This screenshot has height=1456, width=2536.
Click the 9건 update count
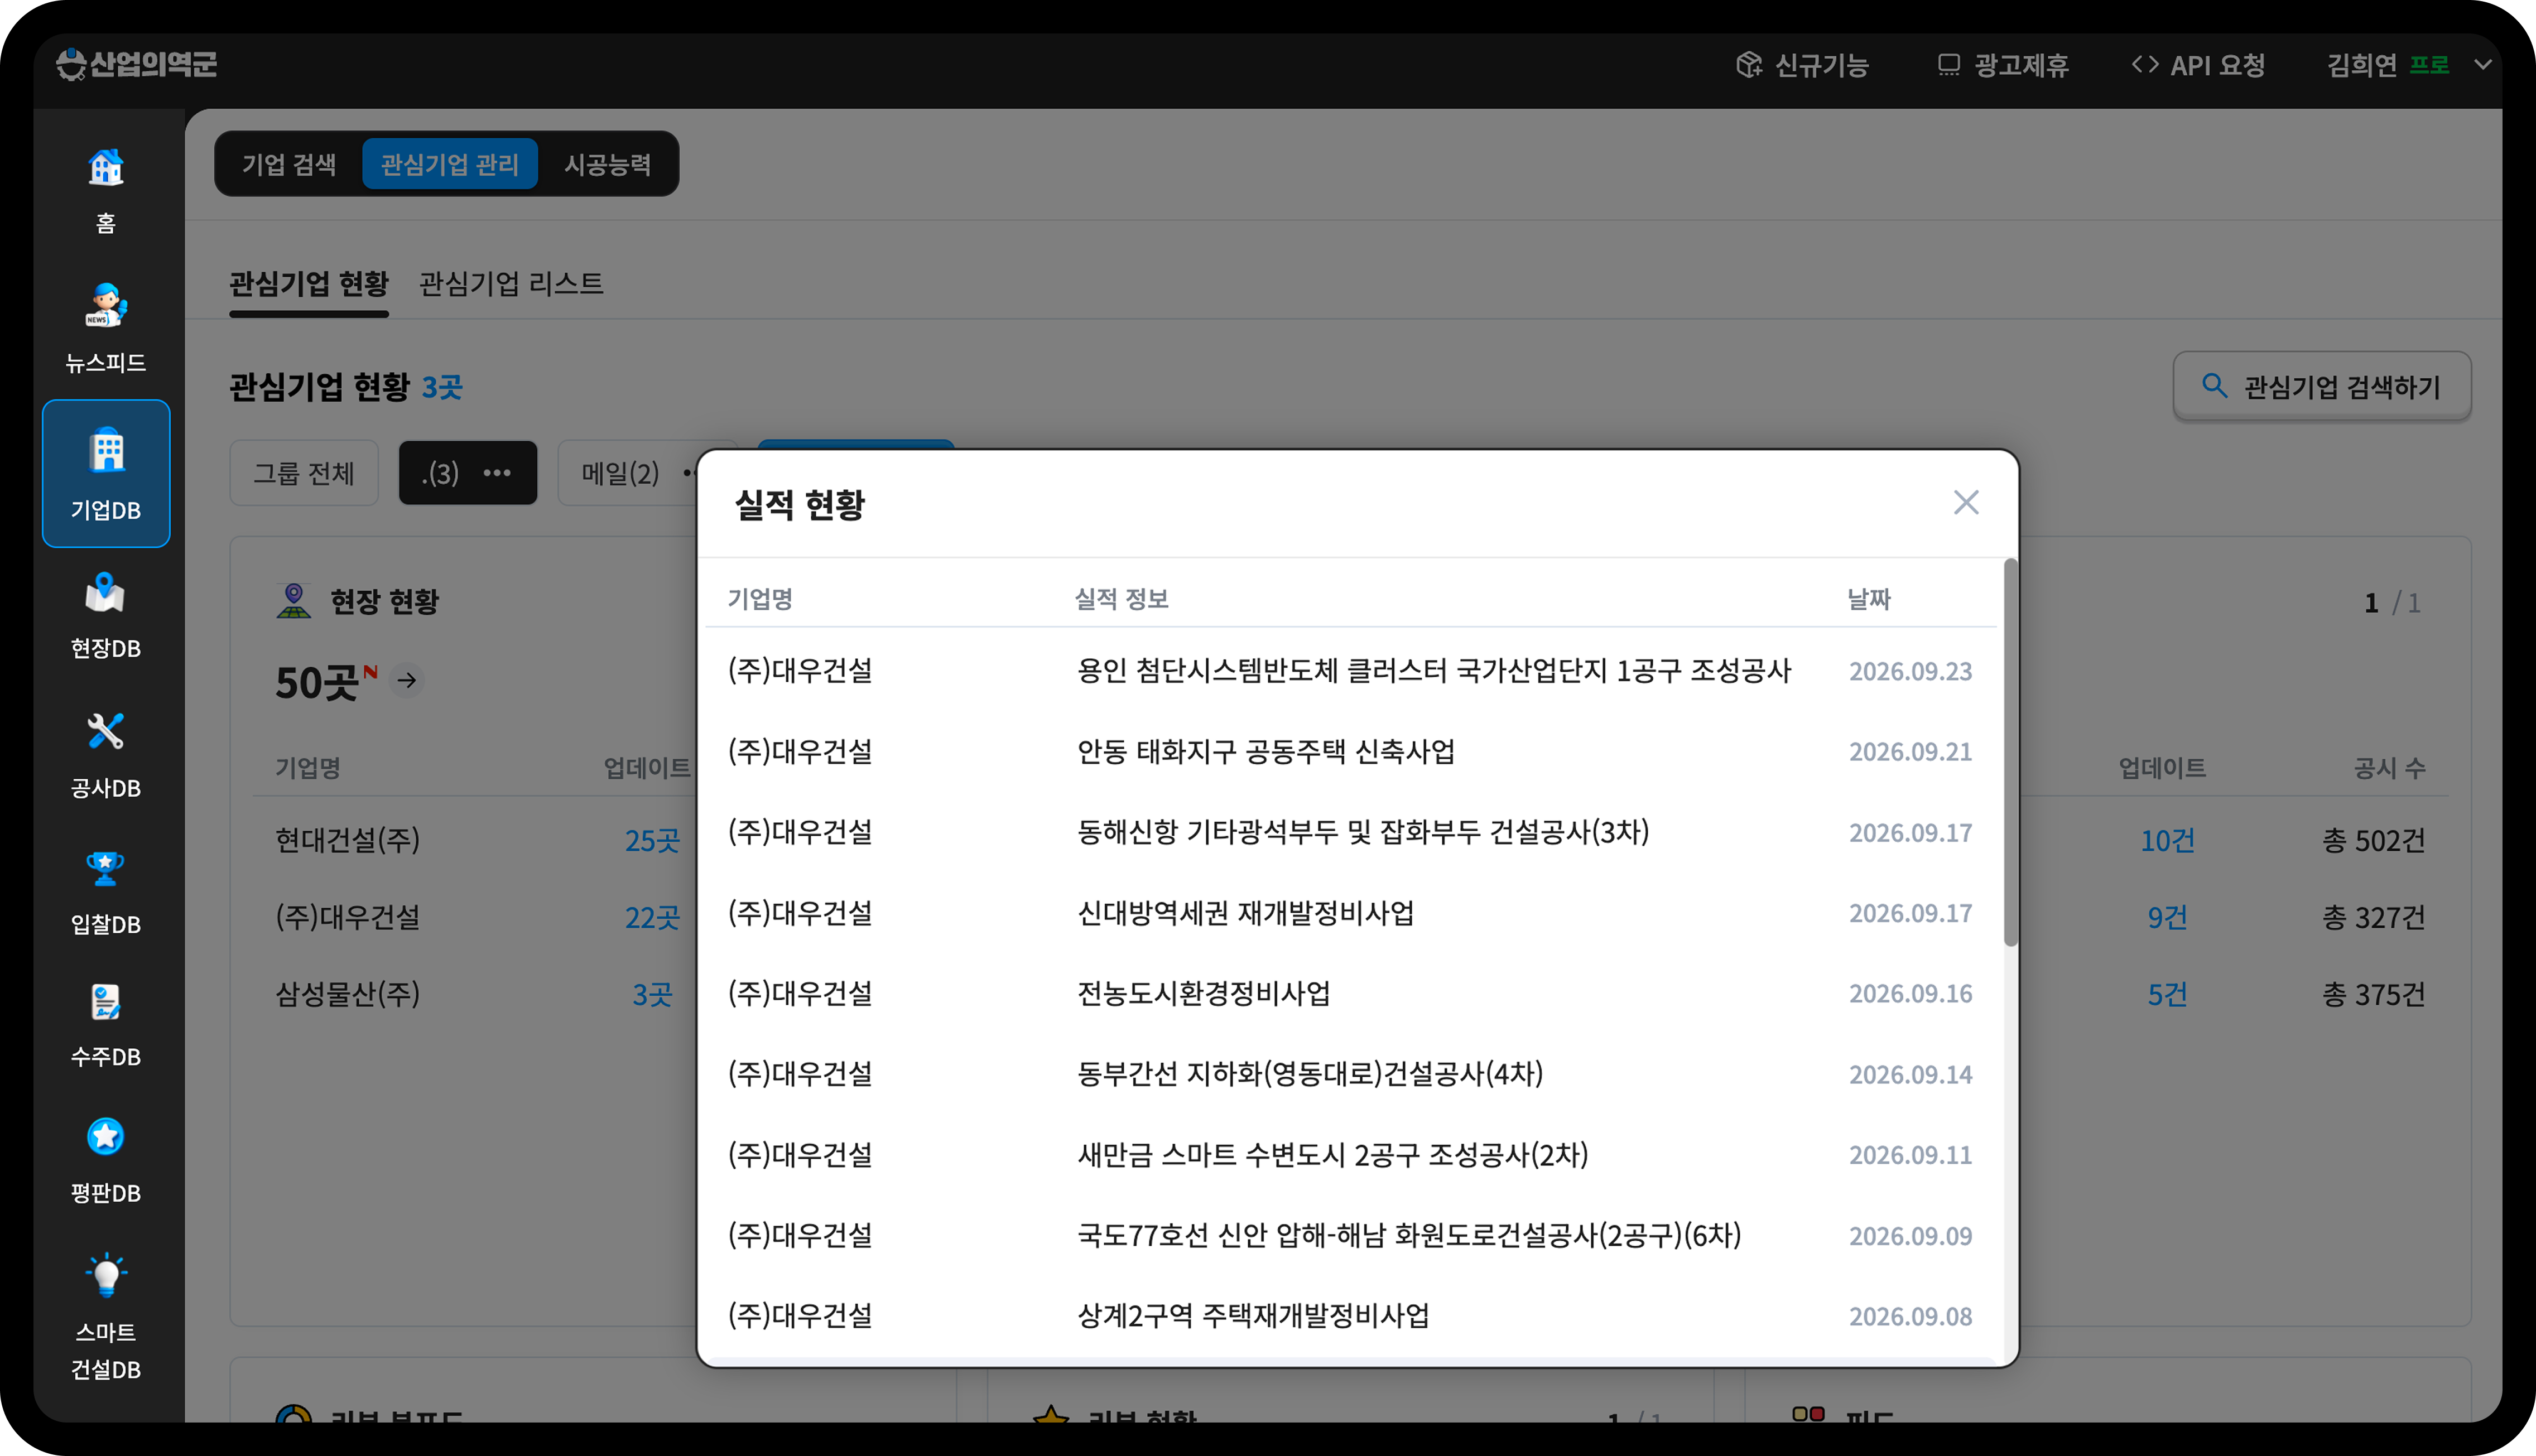(2167, 917)
